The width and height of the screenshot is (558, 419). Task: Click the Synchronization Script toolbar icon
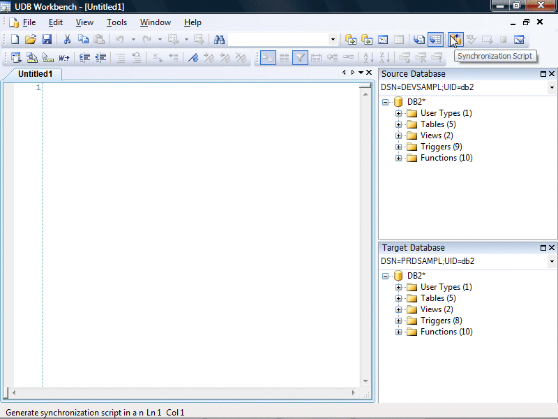point(455,39)
